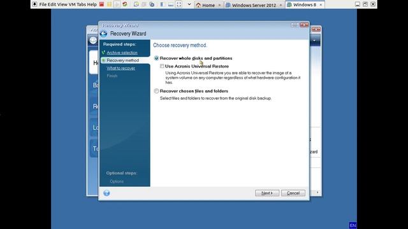Select the Recovery method step
The height and width of the screenshot is (229, 408).
click(x=123, y=60)
